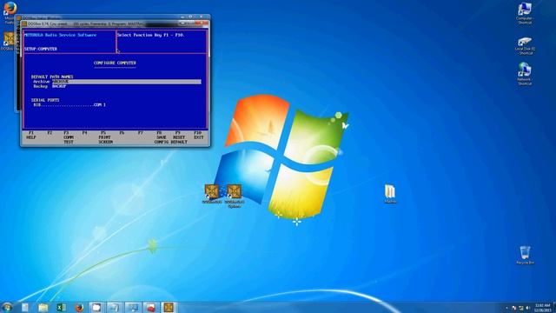The image size is (556, 313).
Task: Click F10 EXIT in the function key bar
Action: [x=198, y=135]
